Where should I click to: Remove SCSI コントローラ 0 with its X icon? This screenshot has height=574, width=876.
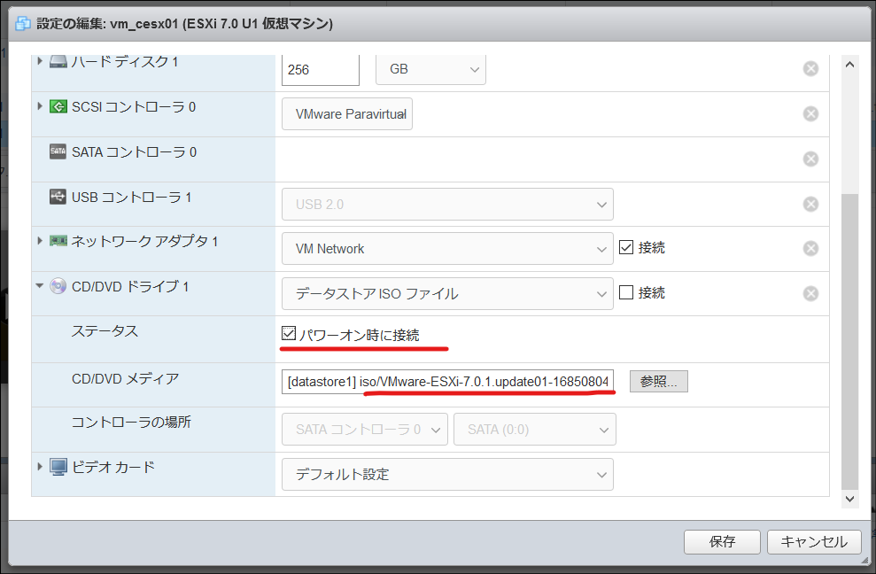pos(810,114)
